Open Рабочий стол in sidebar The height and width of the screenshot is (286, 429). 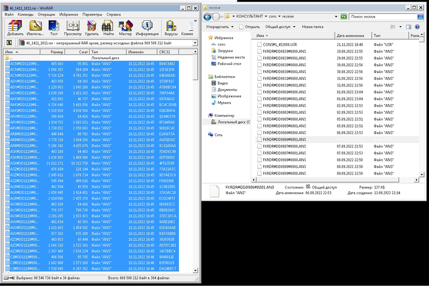coord(229,64)
